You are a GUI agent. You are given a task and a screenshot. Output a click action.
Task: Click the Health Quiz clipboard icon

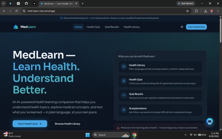pyautogui.click(x=124, y=81)
